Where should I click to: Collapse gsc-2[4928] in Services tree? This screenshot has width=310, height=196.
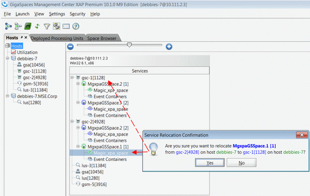72,122
